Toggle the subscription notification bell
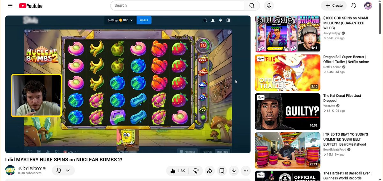383x181 pixels. point(59,171)
